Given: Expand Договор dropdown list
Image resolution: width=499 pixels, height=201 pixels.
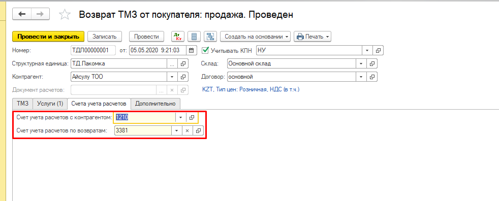Looking at the screenshot, I should (x=361, y=77).
